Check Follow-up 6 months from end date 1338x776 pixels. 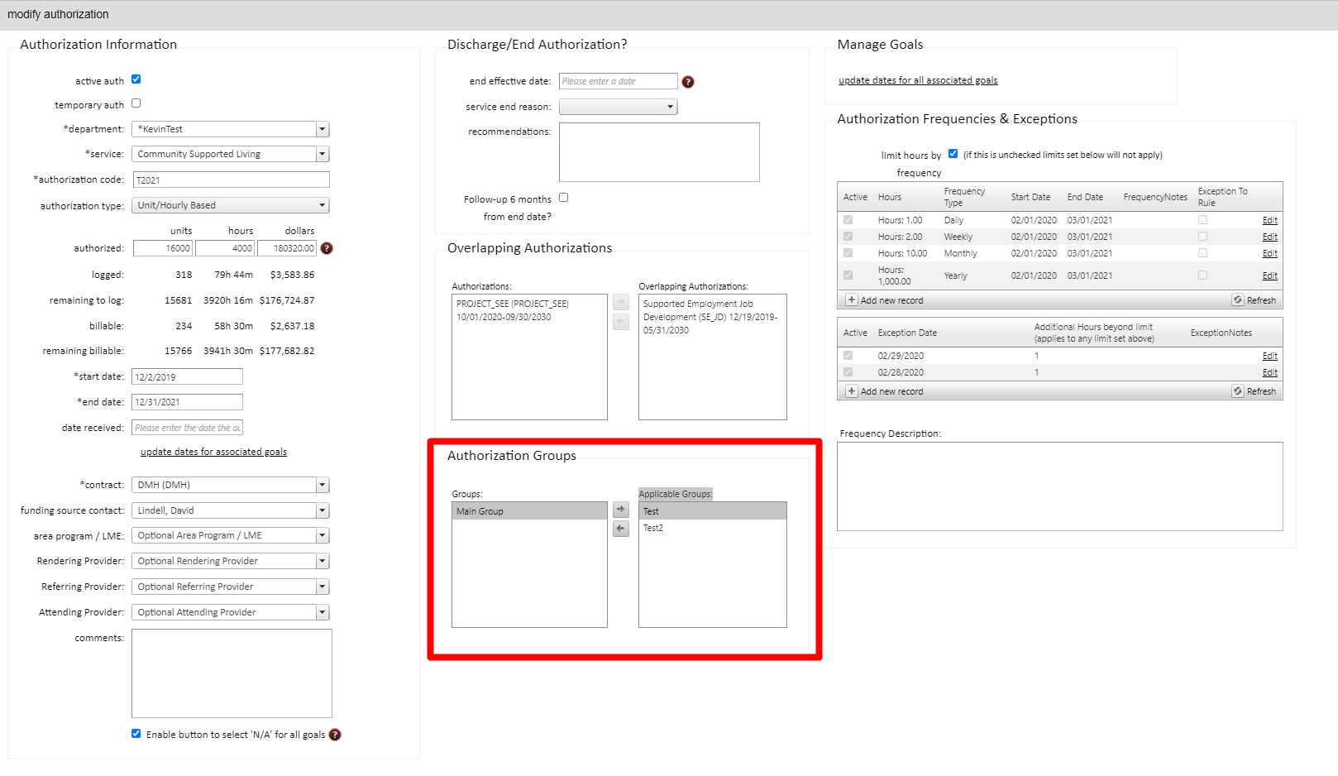tap(564, 198)
